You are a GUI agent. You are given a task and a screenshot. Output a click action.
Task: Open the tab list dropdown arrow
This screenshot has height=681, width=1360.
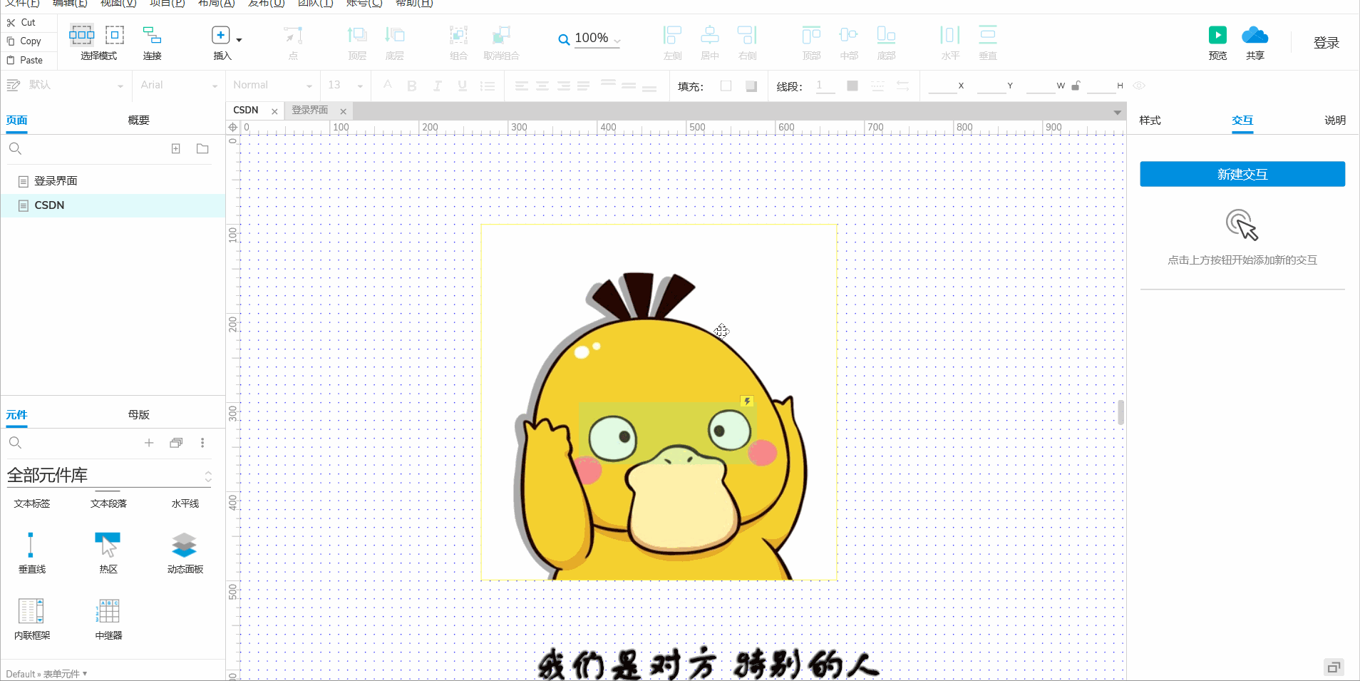point(1117,112)
